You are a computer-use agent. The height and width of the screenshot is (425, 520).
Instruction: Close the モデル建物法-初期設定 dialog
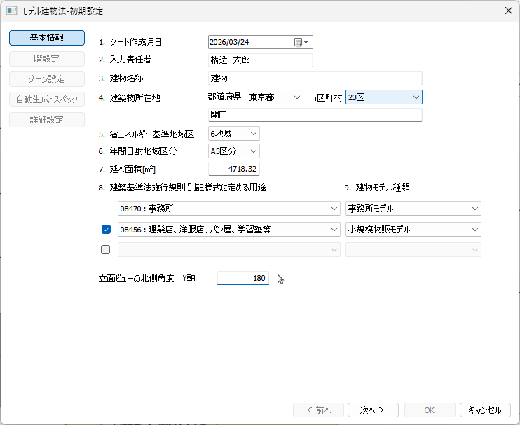(x=508, y=11)
